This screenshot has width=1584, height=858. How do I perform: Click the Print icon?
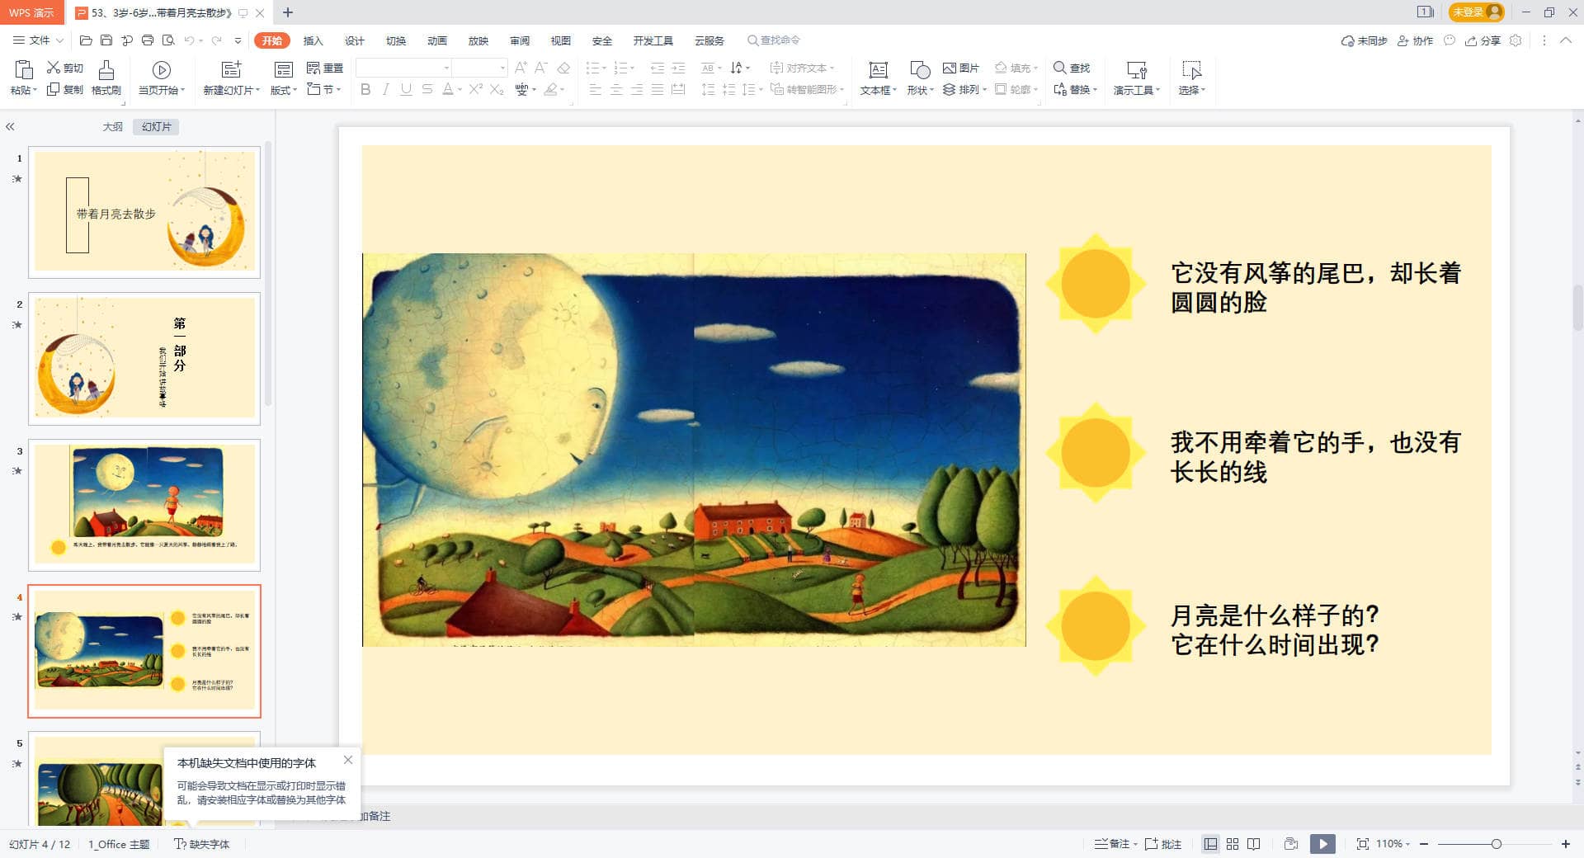click(x=148, y=40)
